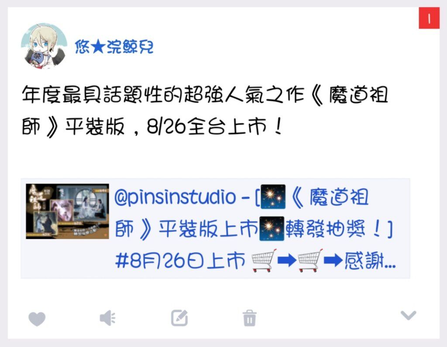This screenshot has height=347, width=447.
Task: Open the user's avatar picture
Action: click(44, 46)
